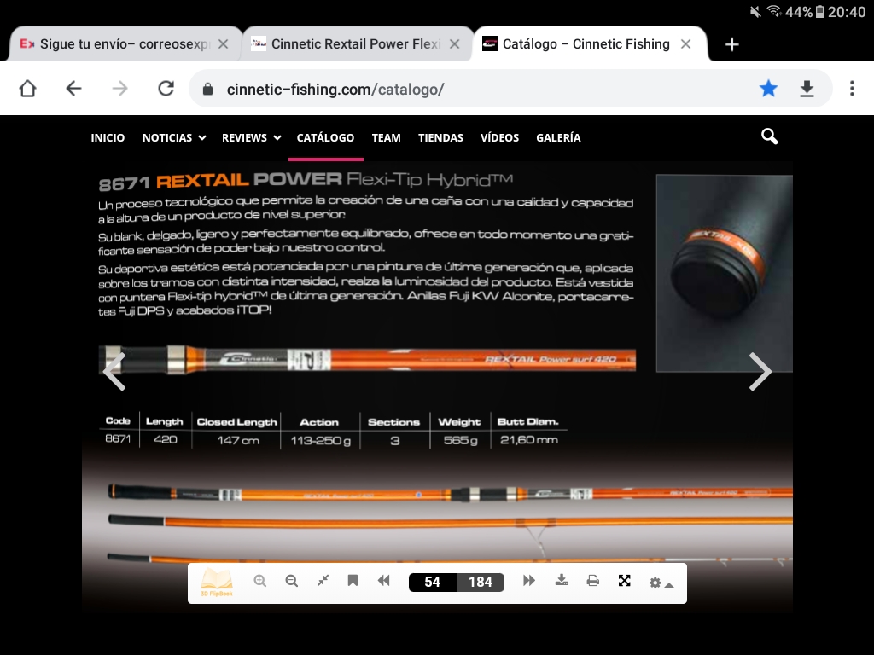Click the fit-to-view shrink arrows icon

(323, 581)
